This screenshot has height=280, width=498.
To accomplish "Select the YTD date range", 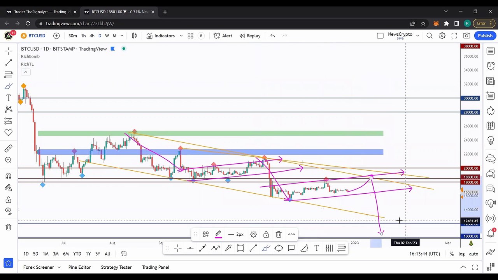I will point(77,254).
